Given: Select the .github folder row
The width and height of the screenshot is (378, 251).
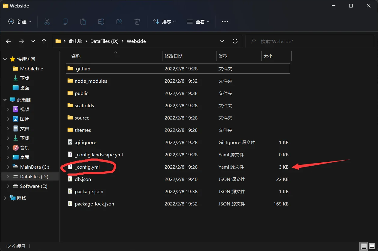Looking at the screenshot, I should point(178,69).
